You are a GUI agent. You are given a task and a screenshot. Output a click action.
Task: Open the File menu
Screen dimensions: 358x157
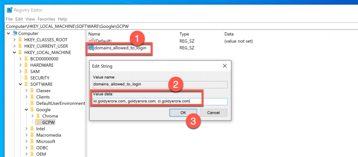[x=9, y=19]
